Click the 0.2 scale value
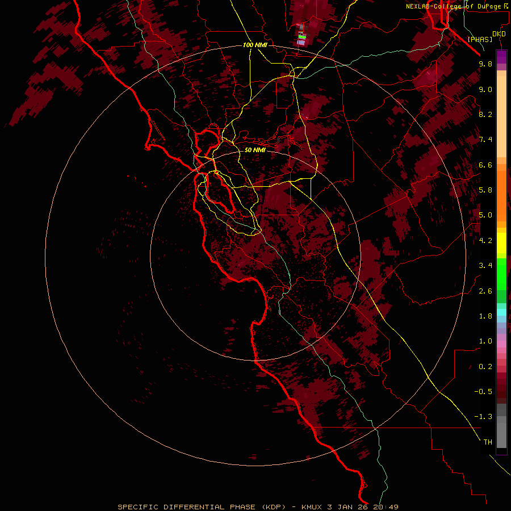Viewport: 511px width, 511px height. 485,367
